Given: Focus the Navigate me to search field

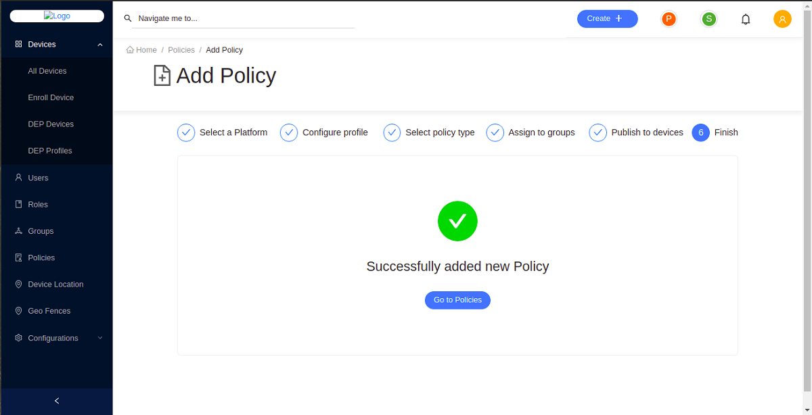Looking at the screenshot, I should 245,19.
